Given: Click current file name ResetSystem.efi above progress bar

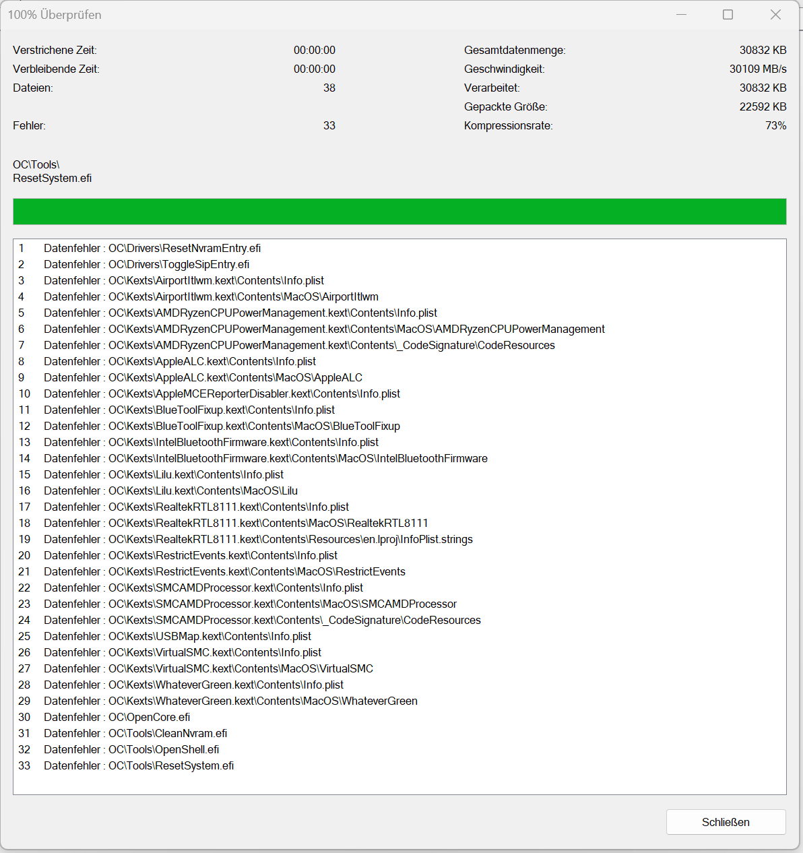Looking at the screenshot, I should pos(52,178).
